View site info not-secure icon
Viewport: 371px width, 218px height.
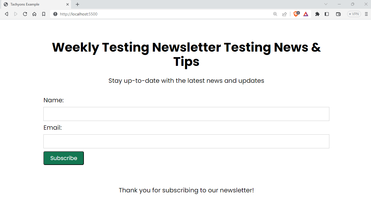click(55, 14)
